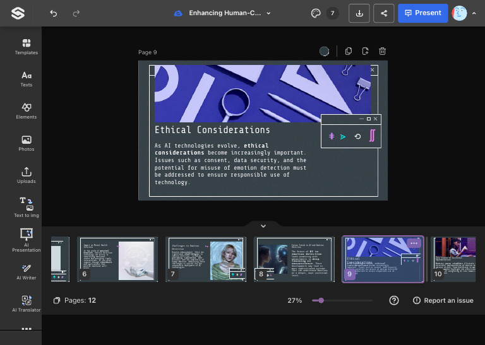Open AI Presentation tool

point(27,240)
